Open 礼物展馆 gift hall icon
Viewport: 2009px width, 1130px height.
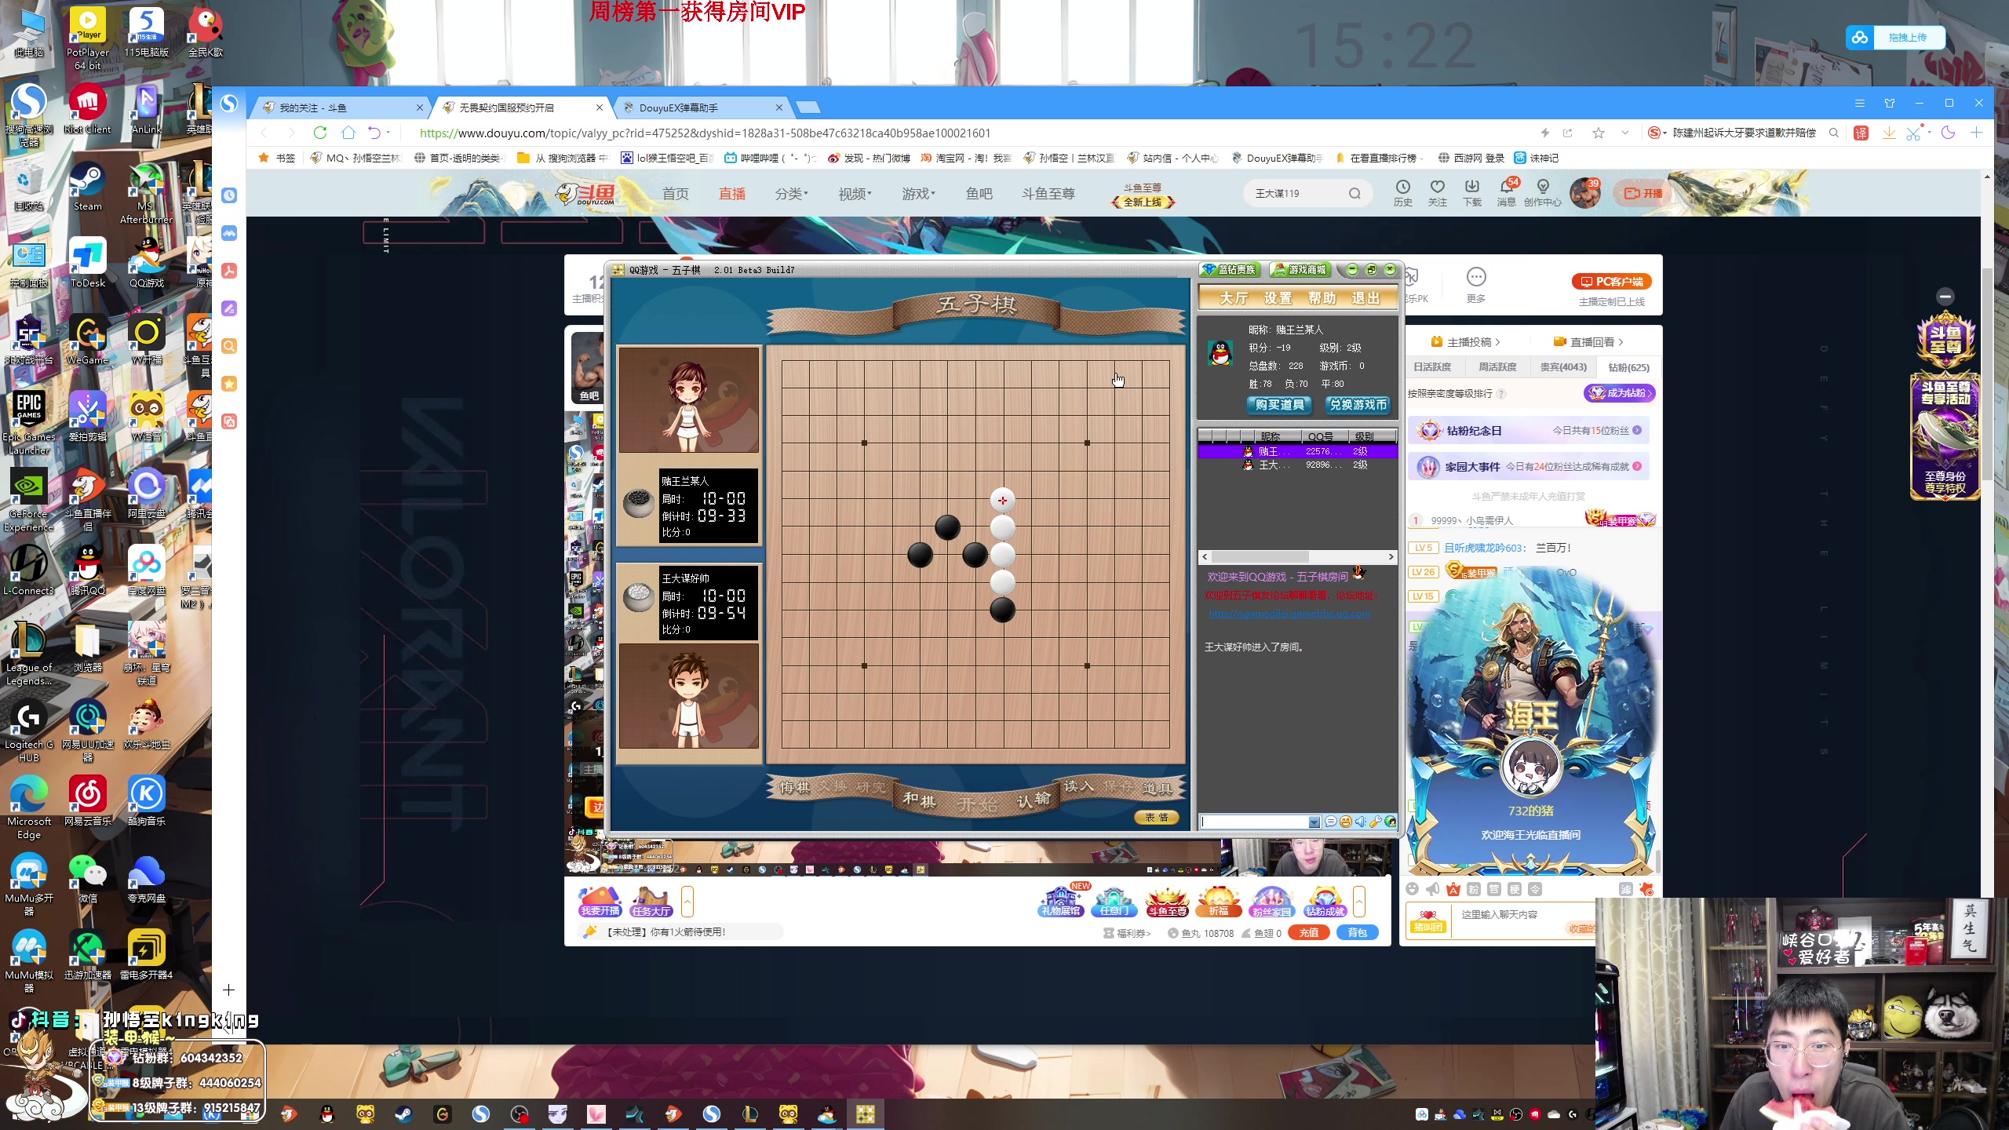[x=1060, y=901]
